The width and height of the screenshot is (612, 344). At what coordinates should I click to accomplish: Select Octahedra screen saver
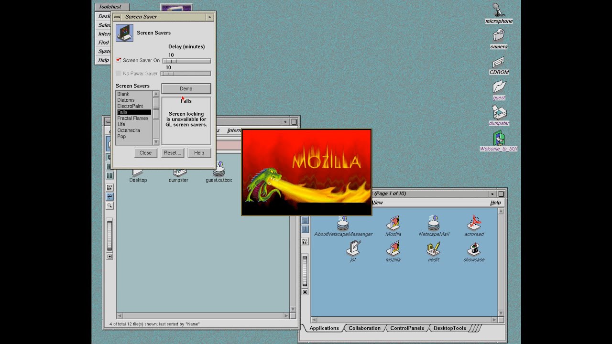click(x=134, y=130)
